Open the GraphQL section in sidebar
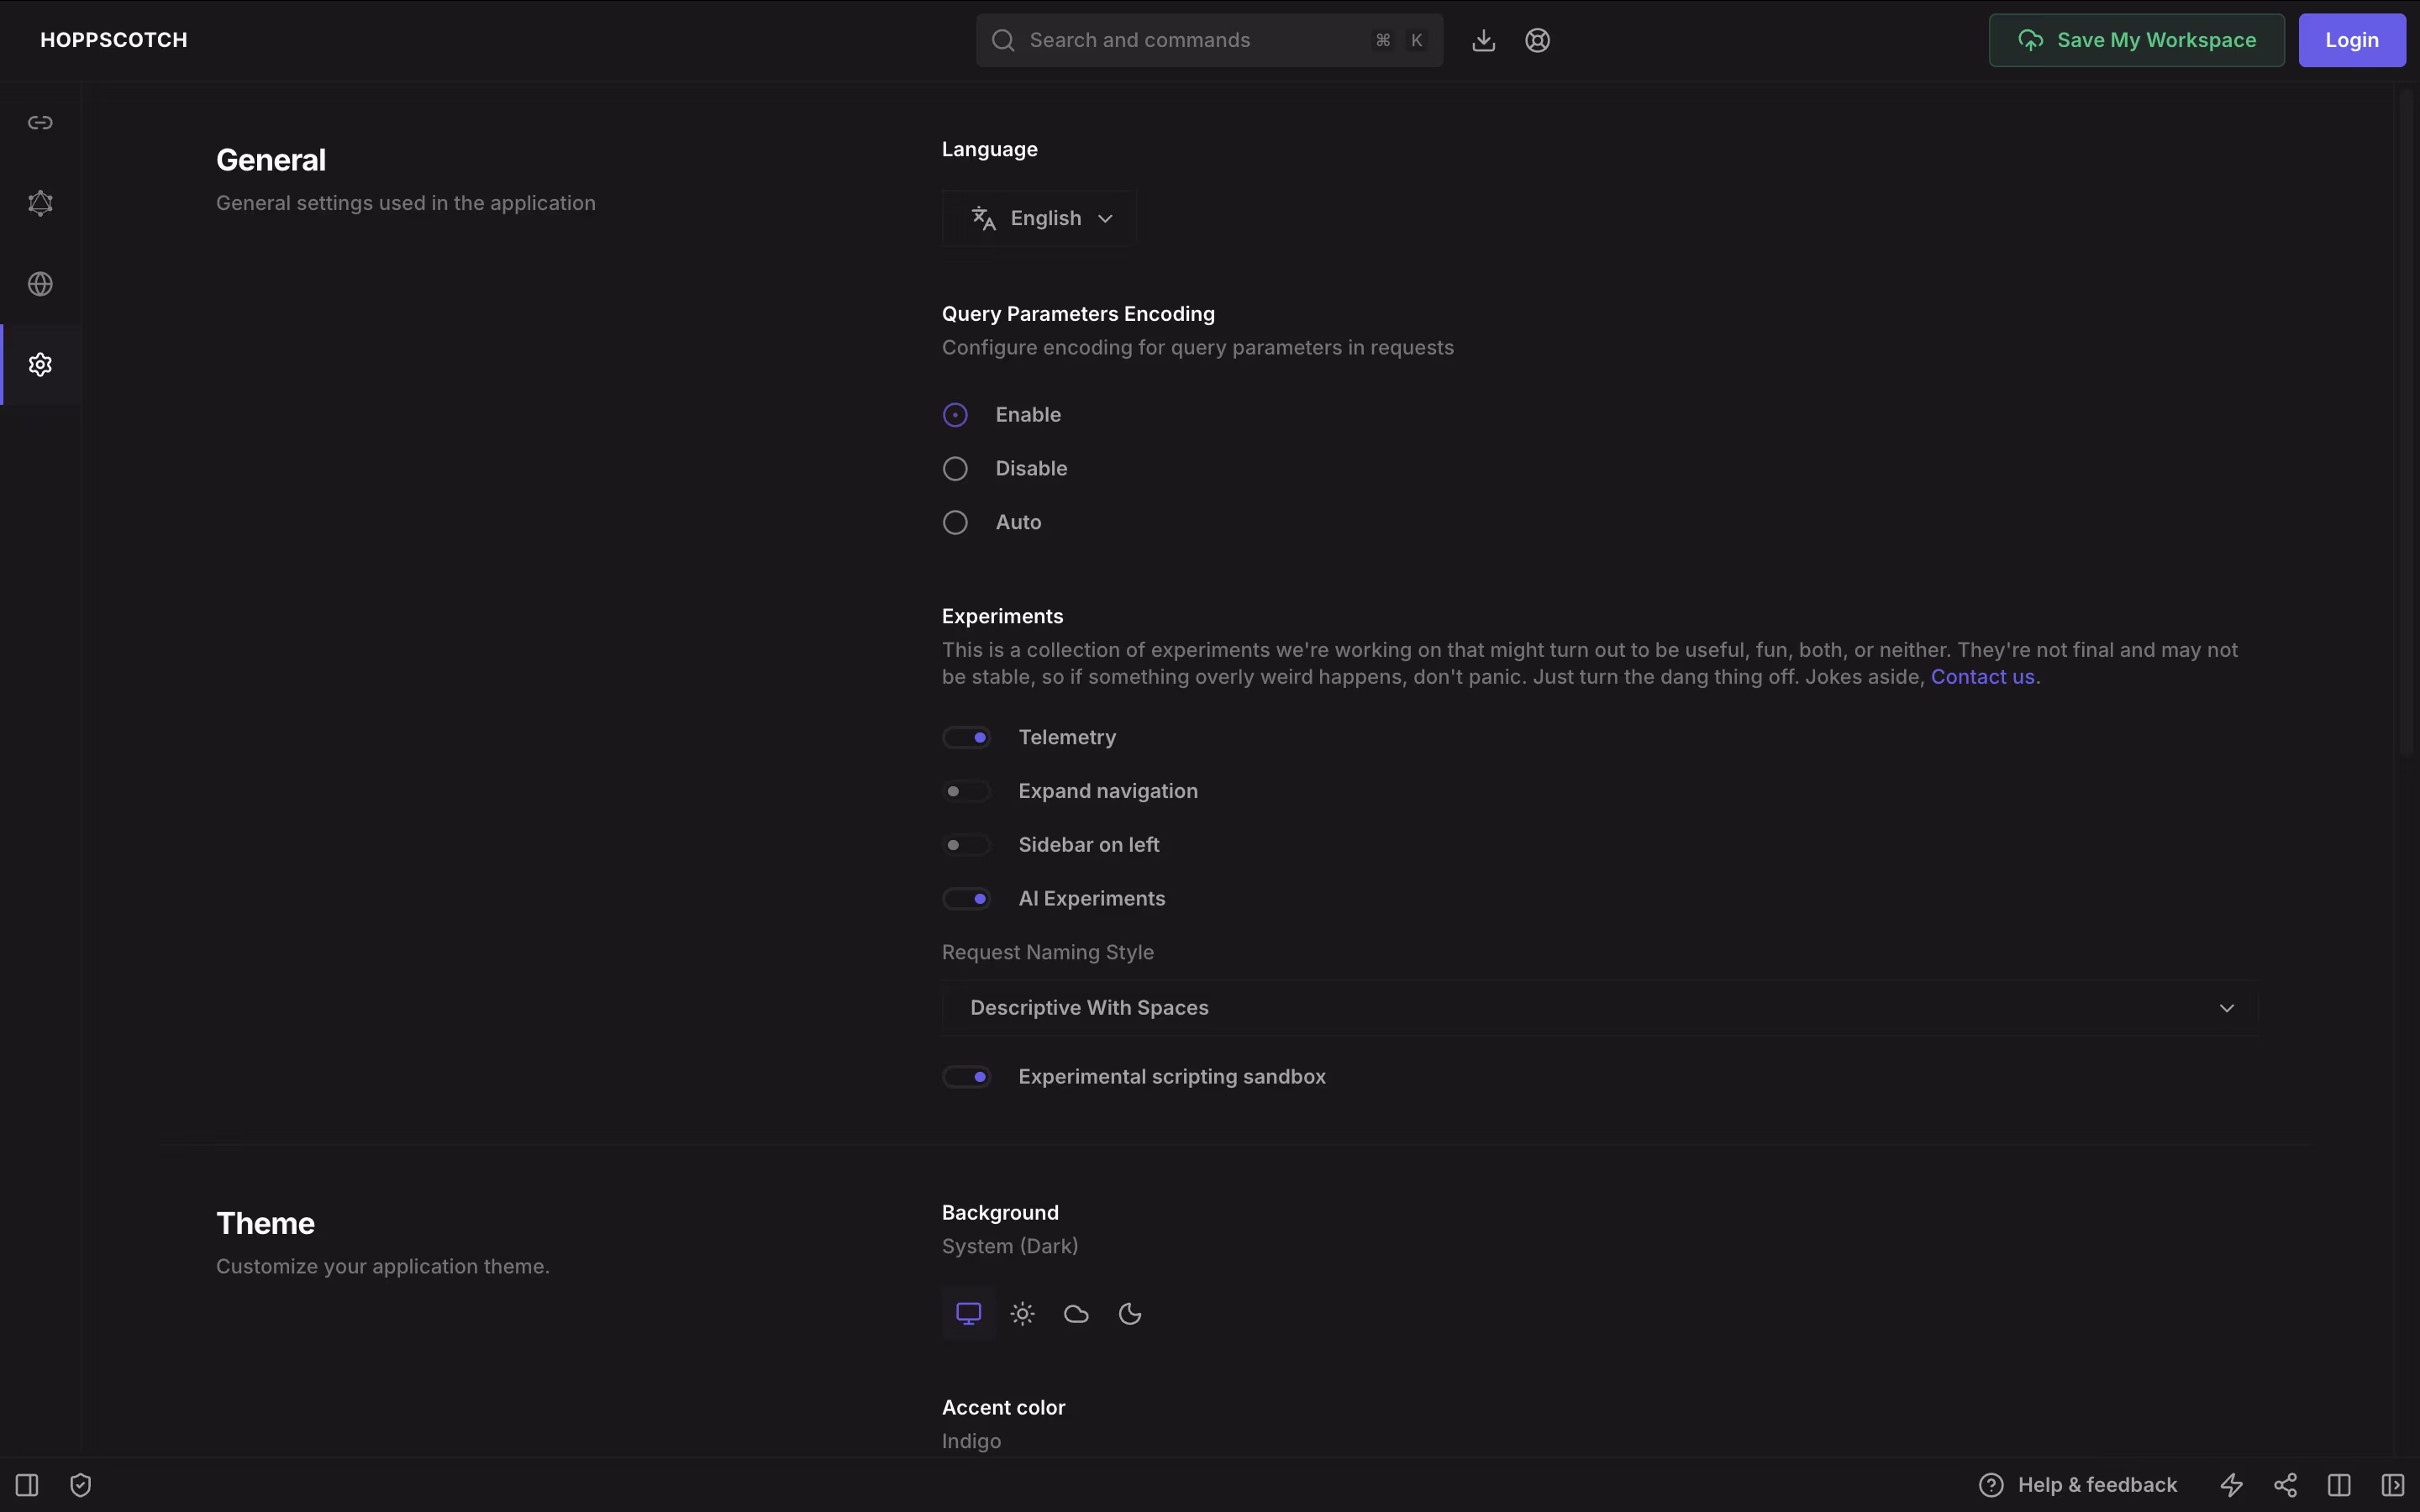2420x1512 pixels. [40, 203]
